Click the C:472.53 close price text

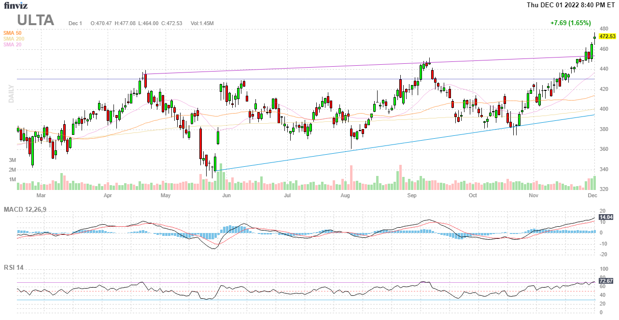coord(172,23)
